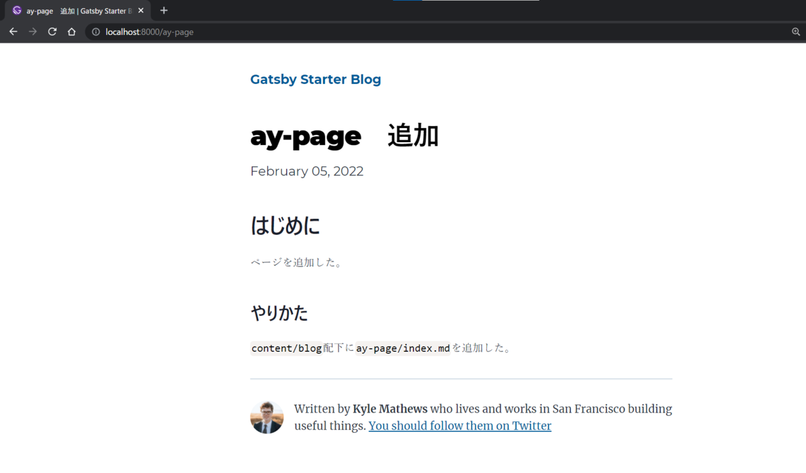Screen dimensions: 806x473
Task: Click the 'はじめに' heading
Action: pyautogui.click(x=285, y=225)
